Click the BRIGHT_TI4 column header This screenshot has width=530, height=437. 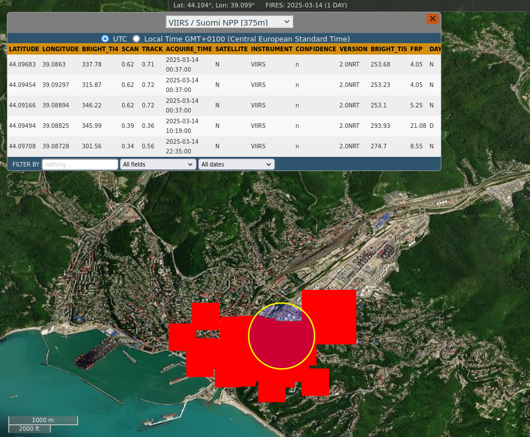point(100,49)
